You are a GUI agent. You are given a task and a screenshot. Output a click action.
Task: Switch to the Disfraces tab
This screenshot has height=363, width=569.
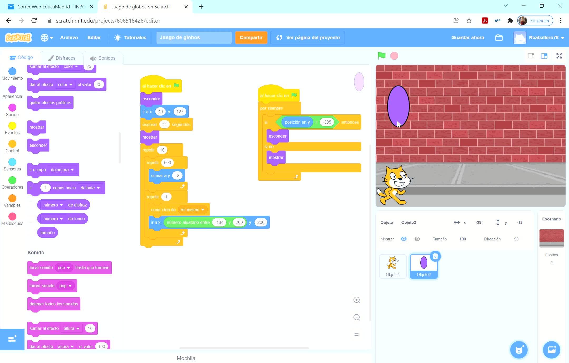pyautogui.click(x=62, y=58)
